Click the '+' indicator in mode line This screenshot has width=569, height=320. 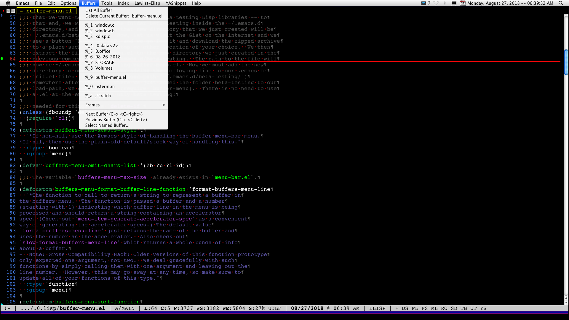397,308
